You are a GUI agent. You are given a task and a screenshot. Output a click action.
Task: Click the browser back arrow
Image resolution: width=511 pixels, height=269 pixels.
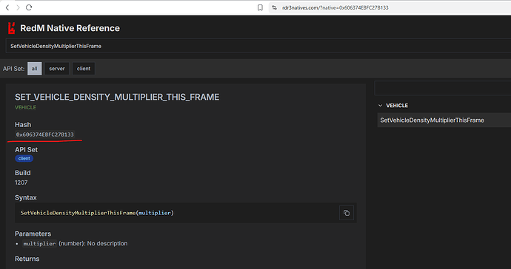click(x=7, y=7)
